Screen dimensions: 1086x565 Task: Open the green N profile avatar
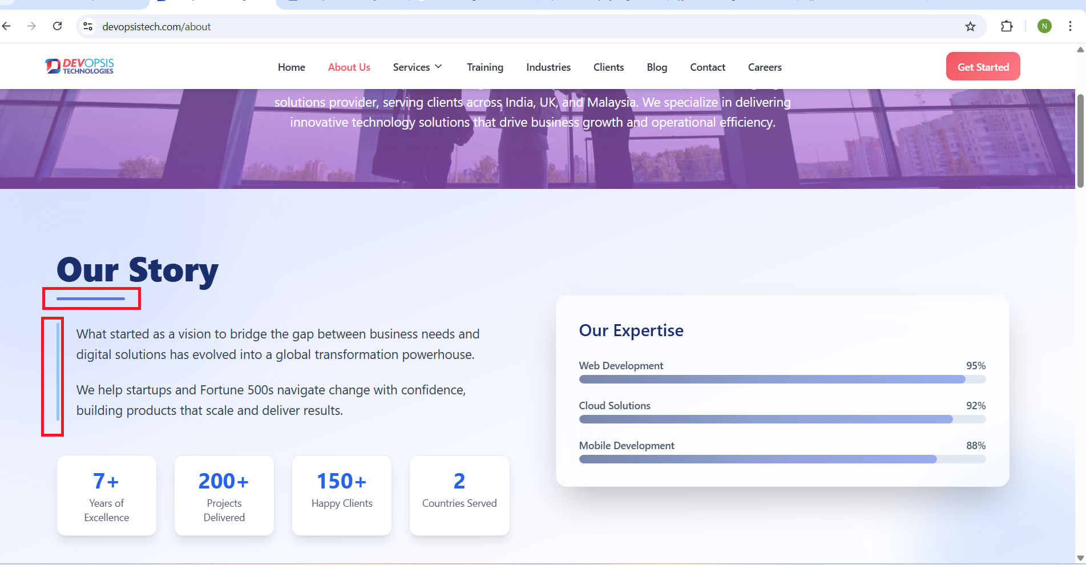point(1044,26)
